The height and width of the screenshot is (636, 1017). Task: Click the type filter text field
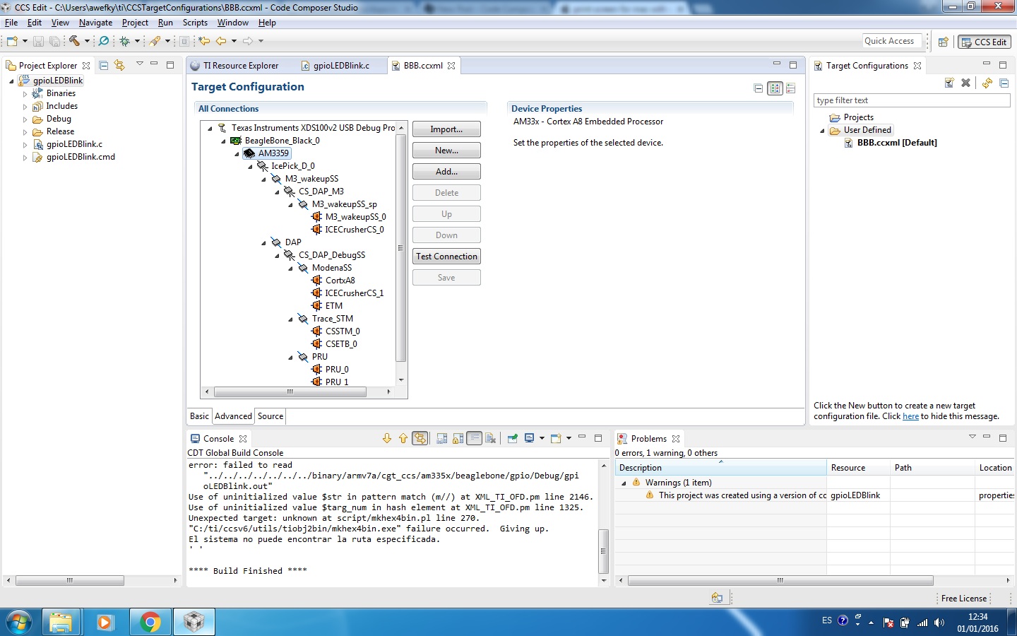coord(912,100)
